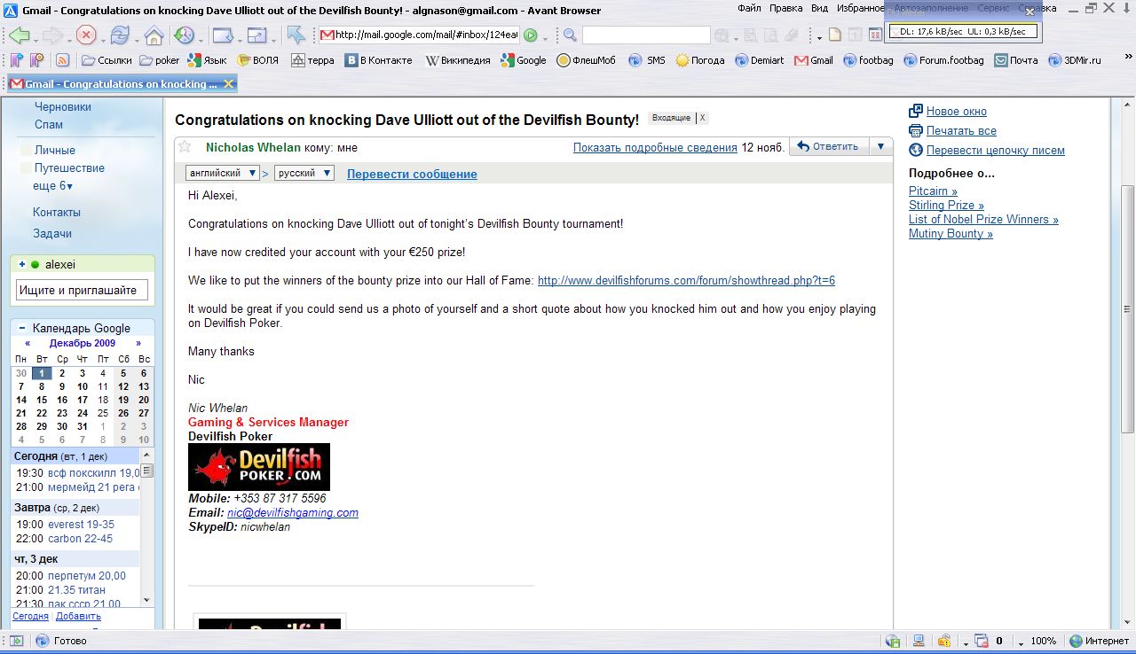Open the target language dropdown русский

[304, 174]
